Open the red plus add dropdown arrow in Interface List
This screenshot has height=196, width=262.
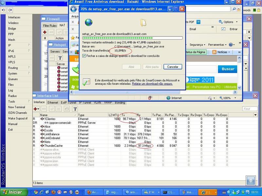coord(38,109)
